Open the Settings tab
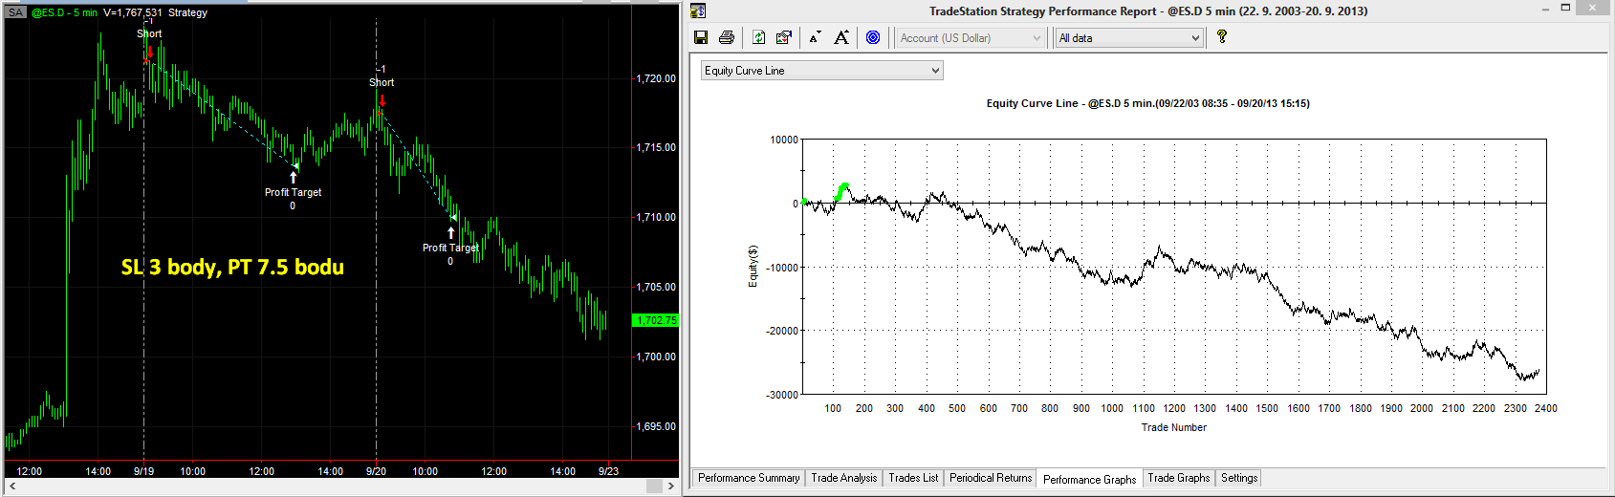The width and height of the screenshot is (1615, 497). pos(1239,478)
